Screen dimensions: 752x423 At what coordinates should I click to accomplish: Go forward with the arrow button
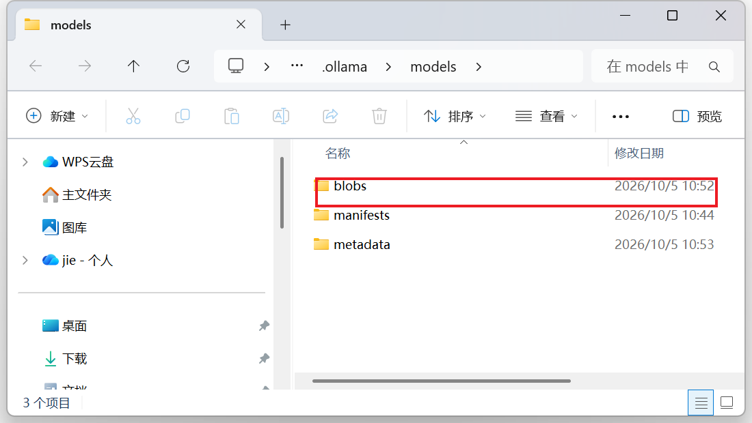pos(84,66)
